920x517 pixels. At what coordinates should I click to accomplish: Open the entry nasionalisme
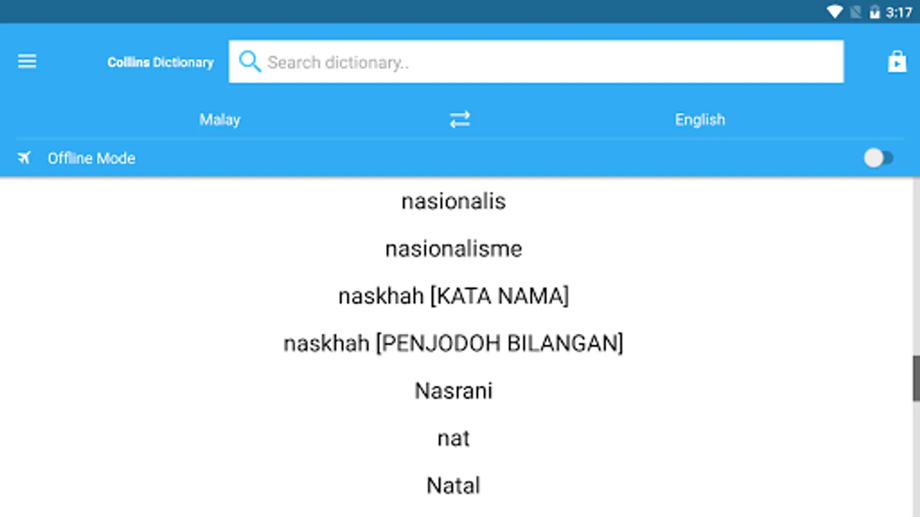point(454,249)
